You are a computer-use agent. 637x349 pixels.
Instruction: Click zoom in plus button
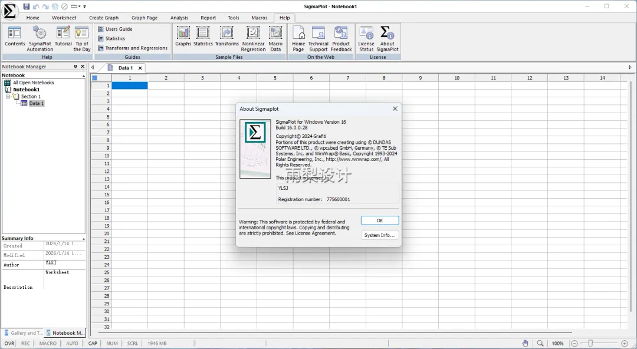coord(625,343)
